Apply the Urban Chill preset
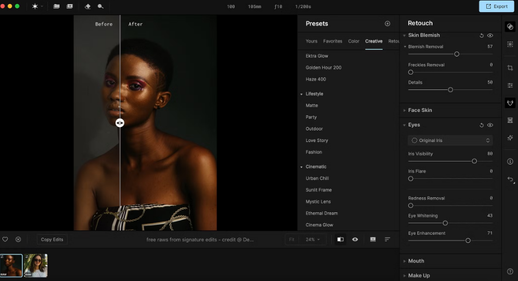The image size is (518, 281). (317, 178)
